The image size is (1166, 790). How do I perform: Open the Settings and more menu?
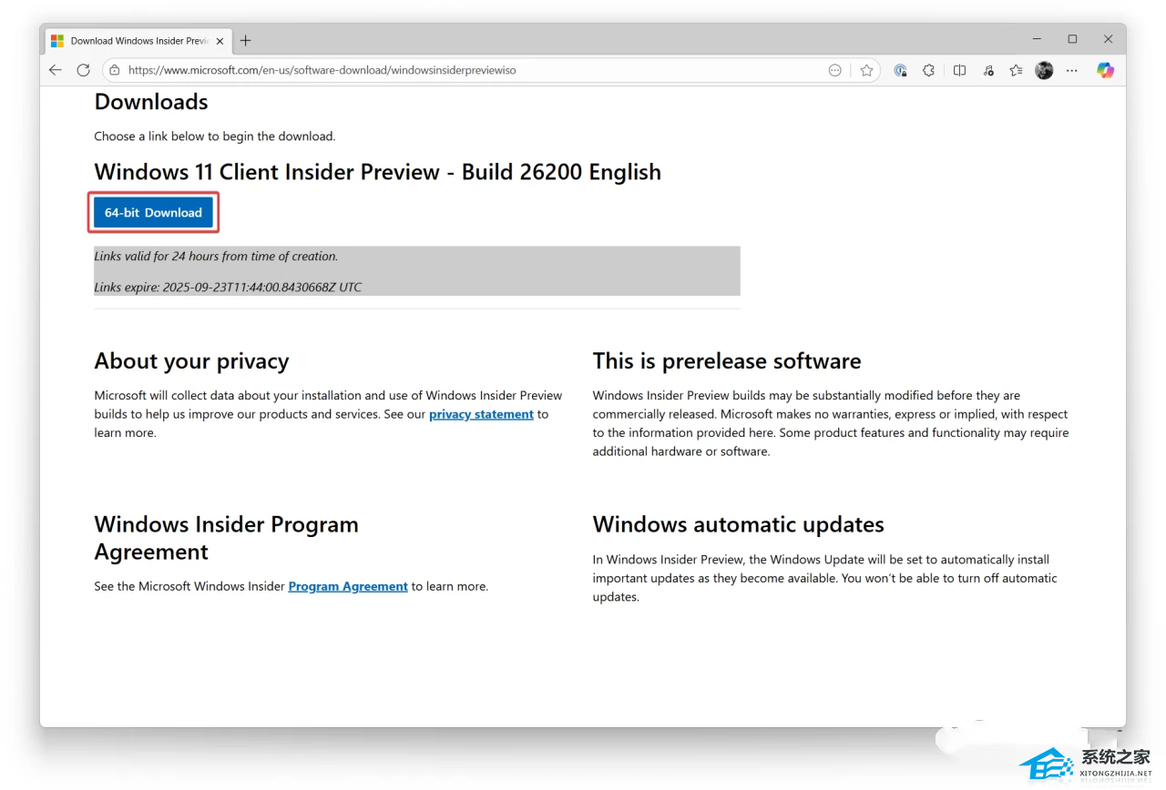click(x=1072, y=70)
